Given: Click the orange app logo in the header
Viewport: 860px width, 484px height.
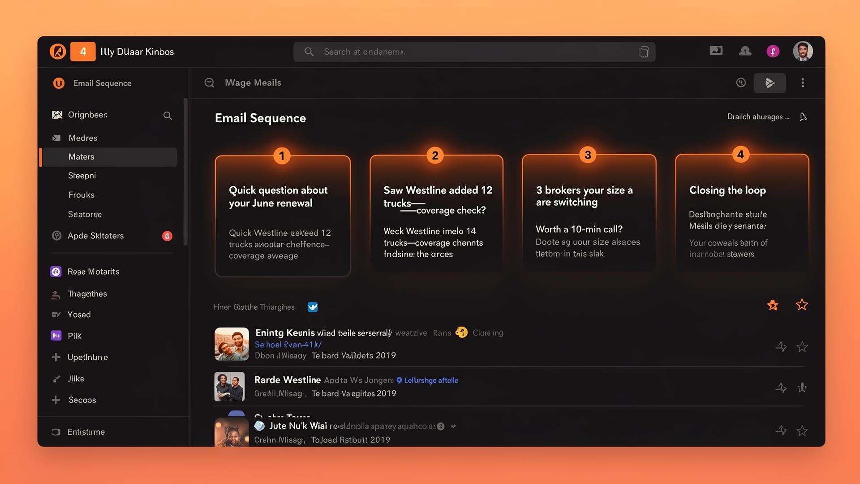Looking at the screenshot, I should pos(58,52).
